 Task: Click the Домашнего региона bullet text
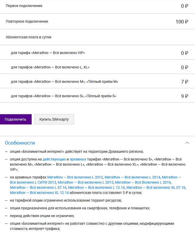pos(77,152)
